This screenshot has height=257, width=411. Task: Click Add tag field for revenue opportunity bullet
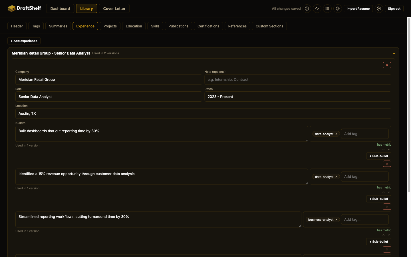365,176
